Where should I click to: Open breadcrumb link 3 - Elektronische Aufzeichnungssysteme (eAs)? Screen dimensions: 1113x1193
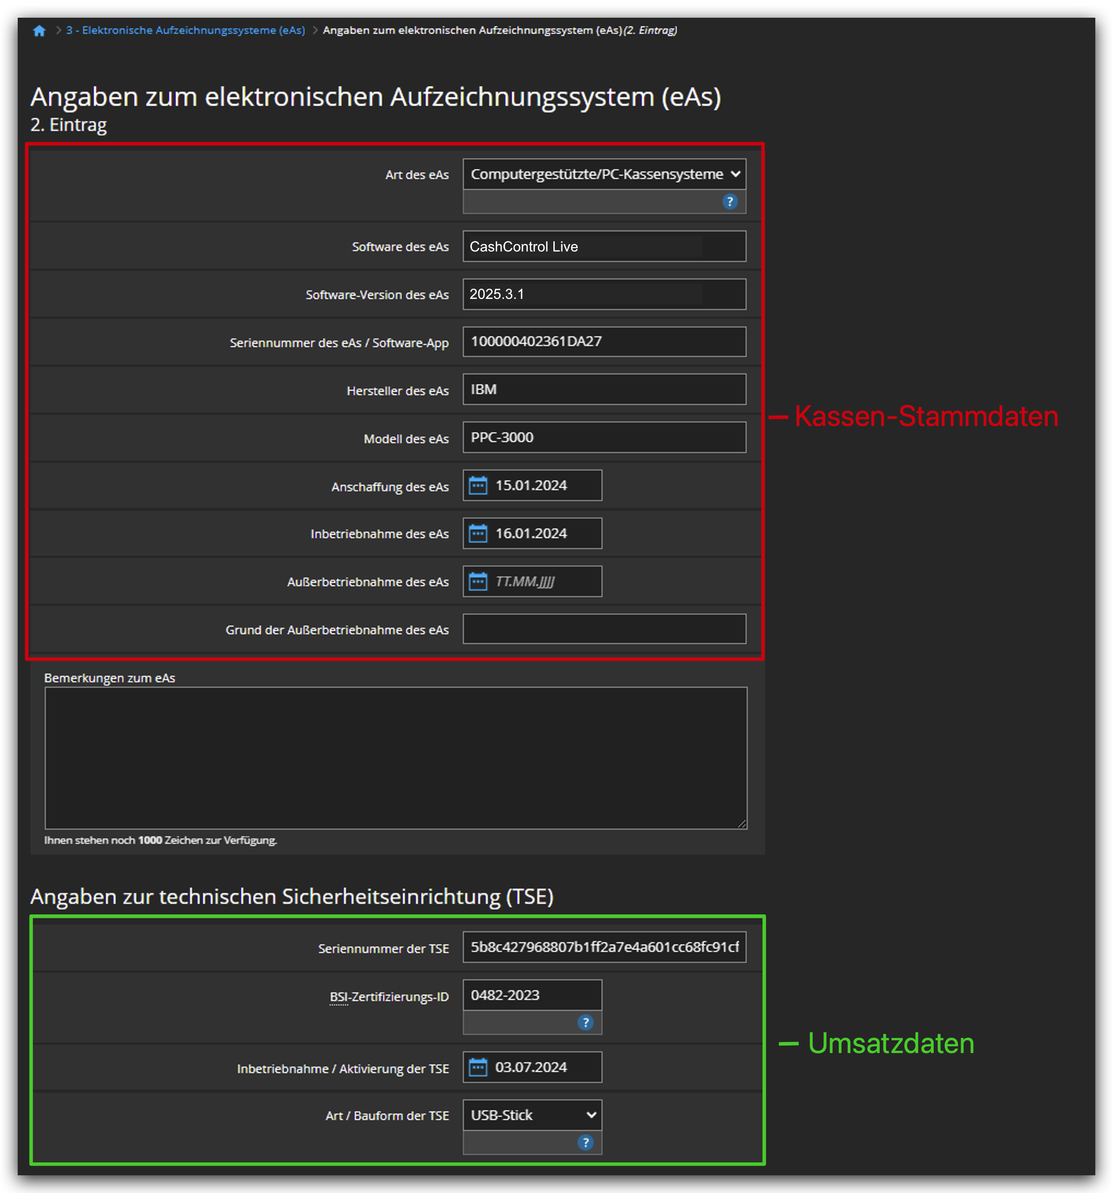[x=185, y=30]
